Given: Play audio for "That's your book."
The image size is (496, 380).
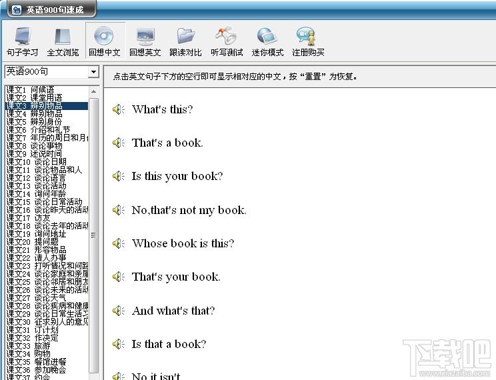Looking at the screenshot, I should point(119,277).
